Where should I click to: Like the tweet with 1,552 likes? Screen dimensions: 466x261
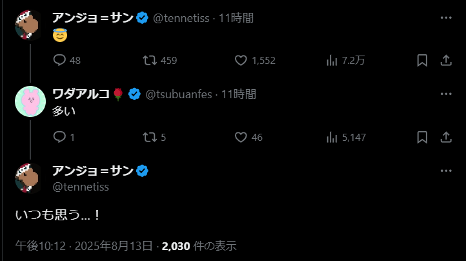(241, 60)
